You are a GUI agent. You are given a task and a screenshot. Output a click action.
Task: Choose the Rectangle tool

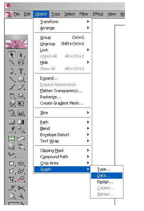click(21, 79)
